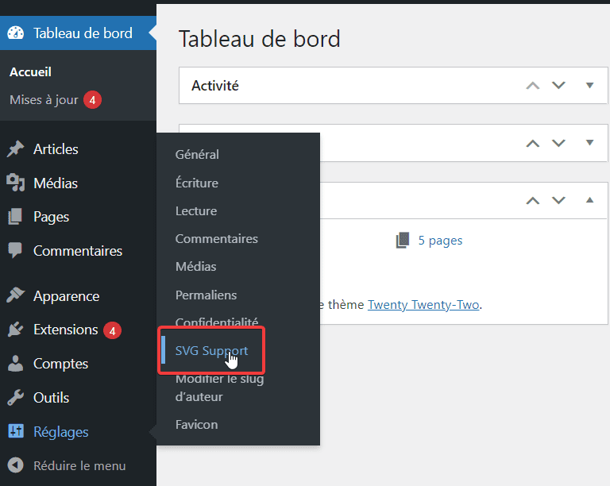Click the Comptes user icon

point(16,364)
